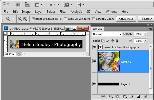Enable Zoom All Windows checkbox
The height and width of the screenshot is (100, 154).
65,19
